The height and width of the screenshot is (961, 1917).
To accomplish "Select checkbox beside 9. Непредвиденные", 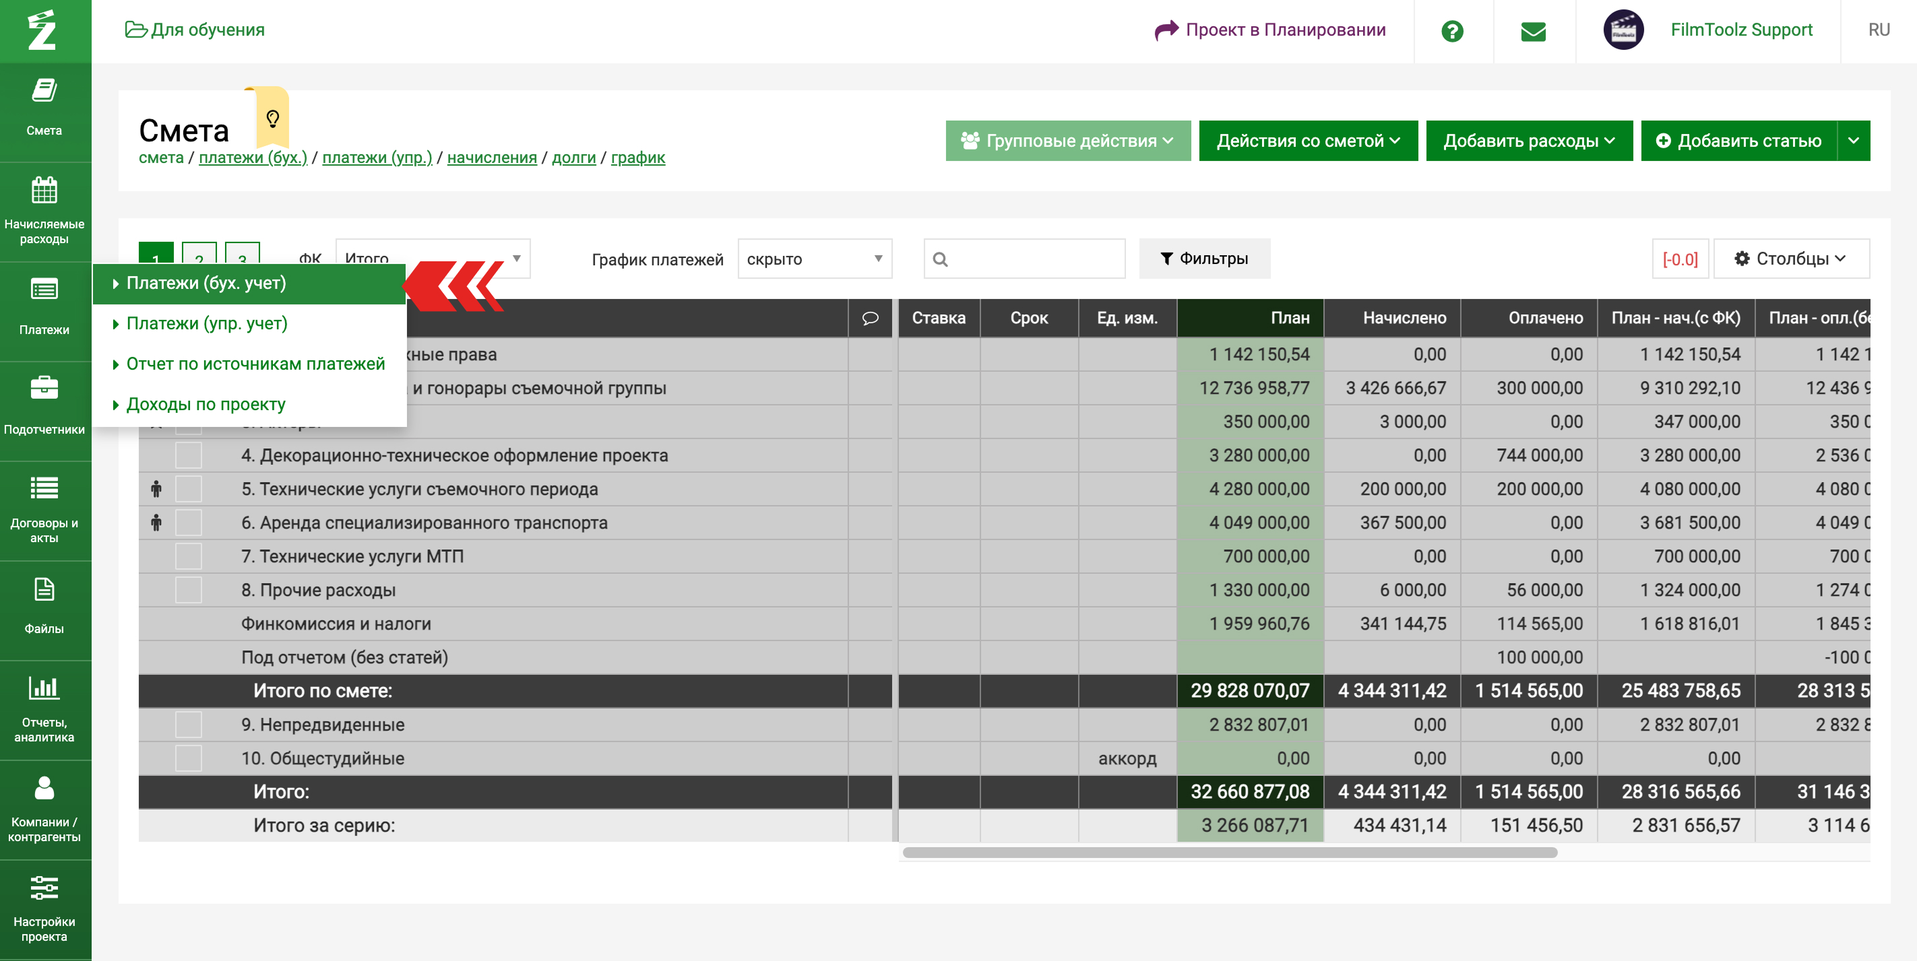I will 188,725.
